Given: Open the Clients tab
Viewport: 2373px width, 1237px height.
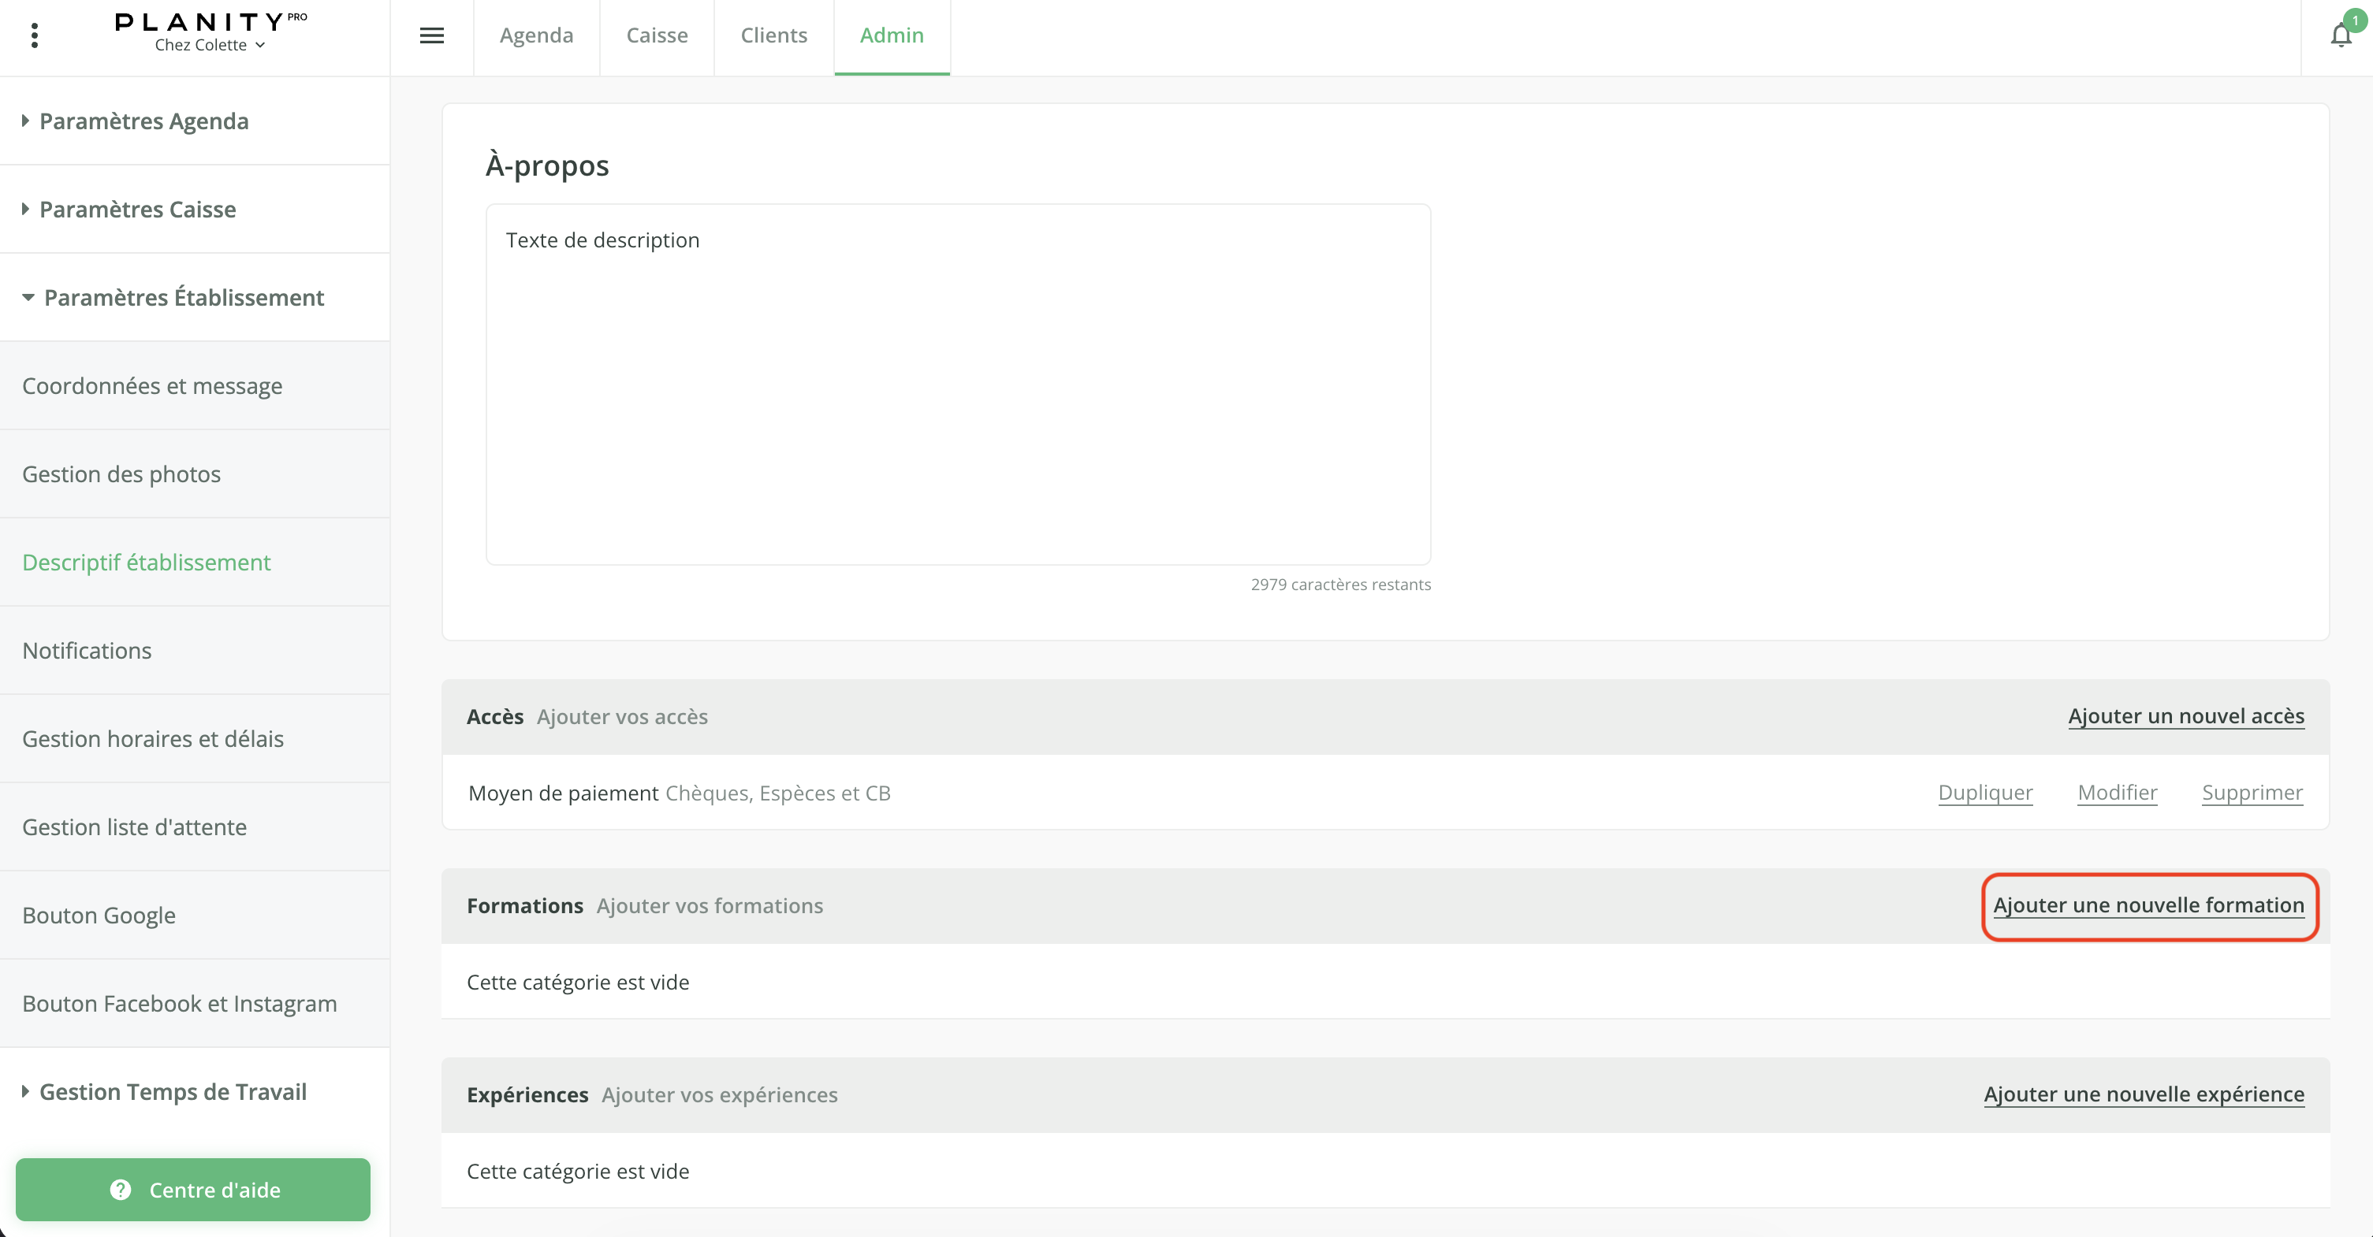Looking at the screenshot, I should coord(774,36).
